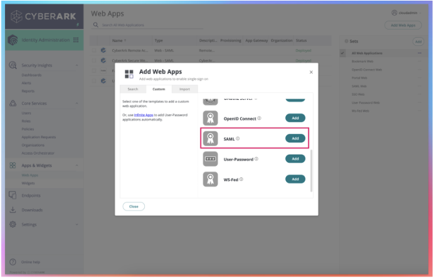Open Dashboards in sidebar

pyautogui.click(x=31, y=75)
